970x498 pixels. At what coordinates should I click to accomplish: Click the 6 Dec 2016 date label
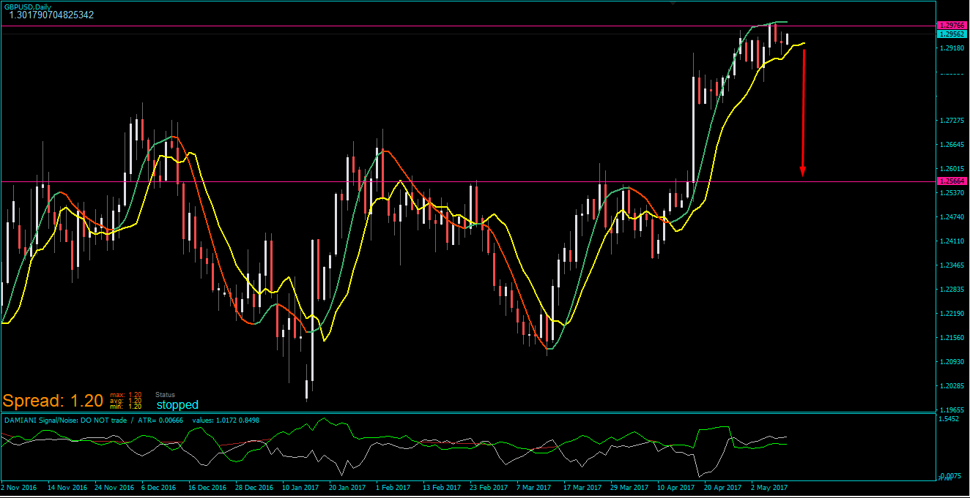[x=159, y=487]
